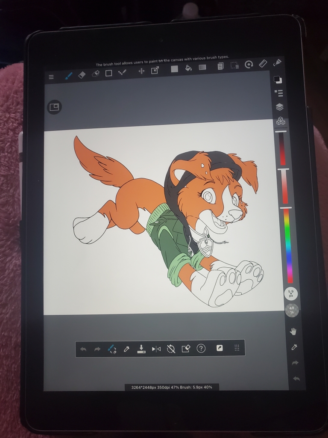Toggle the brush/eraser switch in shortcut bar
Image resolution: width=328 pixels, height=438 pixels.
112,349
